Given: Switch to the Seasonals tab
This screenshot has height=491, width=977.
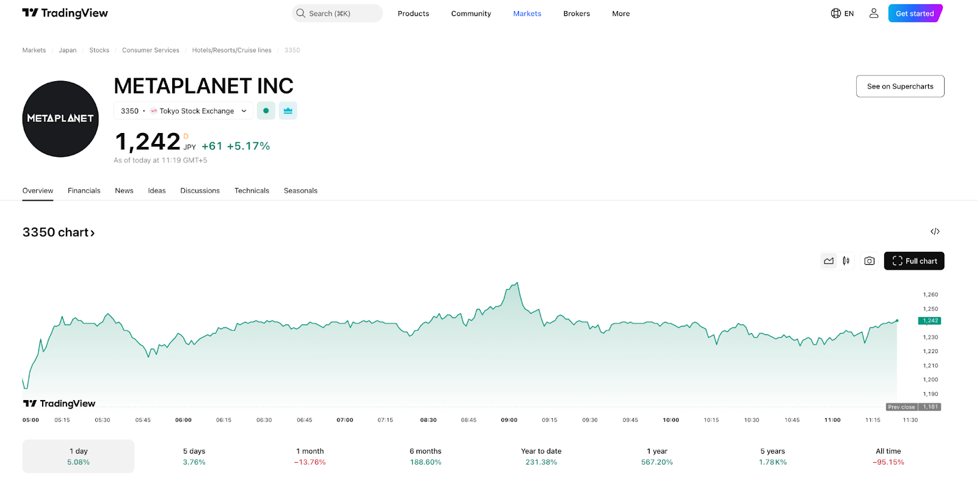Looking at the screenshot, I should [x=300, y=191].
